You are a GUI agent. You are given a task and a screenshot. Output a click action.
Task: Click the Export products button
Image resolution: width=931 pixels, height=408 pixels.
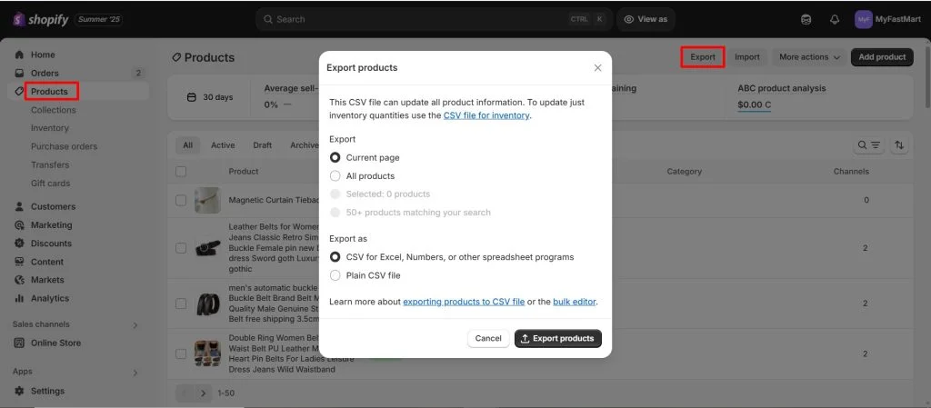[558, 339]
